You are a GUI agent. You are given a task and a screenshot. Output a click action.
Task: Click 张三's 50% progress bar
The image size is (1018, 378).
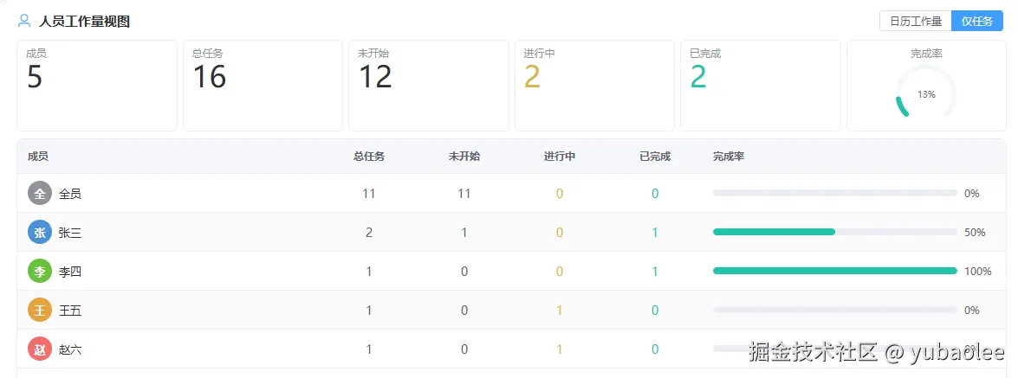[x=834, y=232]
